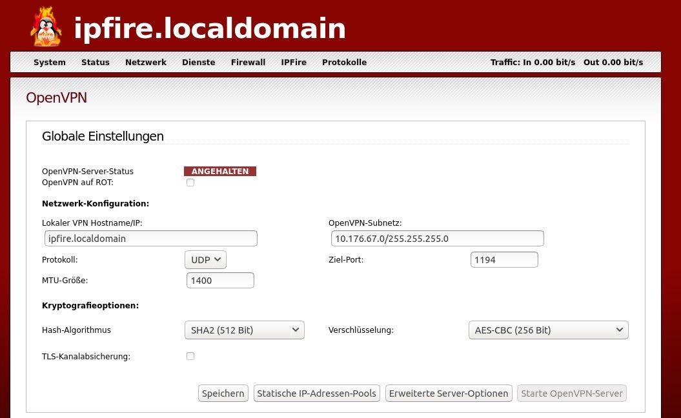The height and width of the screenshot is (418, 681).
Task: Click the ANGEHALTEN status badge
Action: coord(219,171)
